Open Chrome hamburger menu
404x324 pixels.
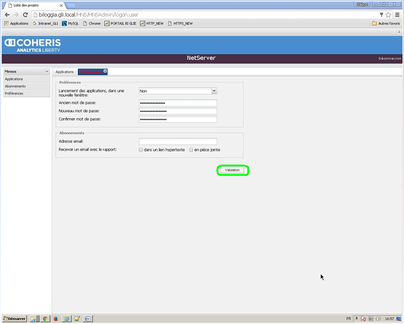[x=397, y=15]
